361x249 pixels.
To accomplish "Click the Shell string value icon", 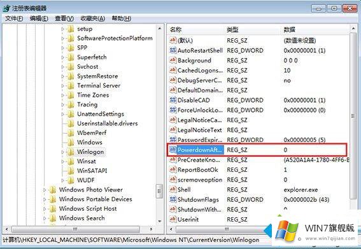I will (173, 189).
